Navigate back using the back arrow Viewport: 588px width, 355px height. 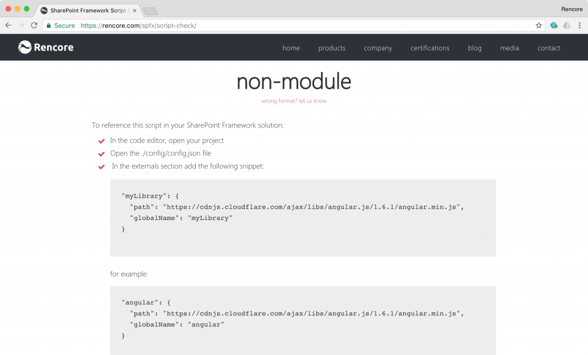pos(8,26)
